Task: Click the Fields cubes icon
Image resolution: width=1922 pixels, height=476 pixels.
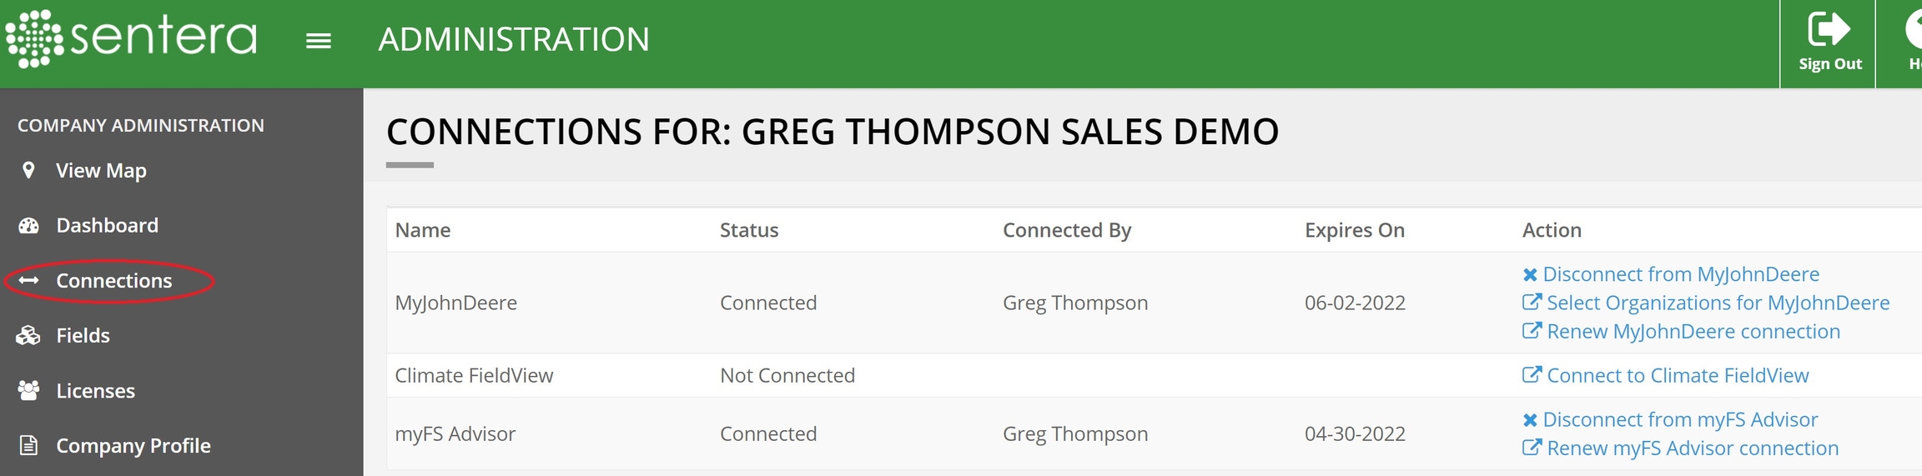Action: point(28,335)
